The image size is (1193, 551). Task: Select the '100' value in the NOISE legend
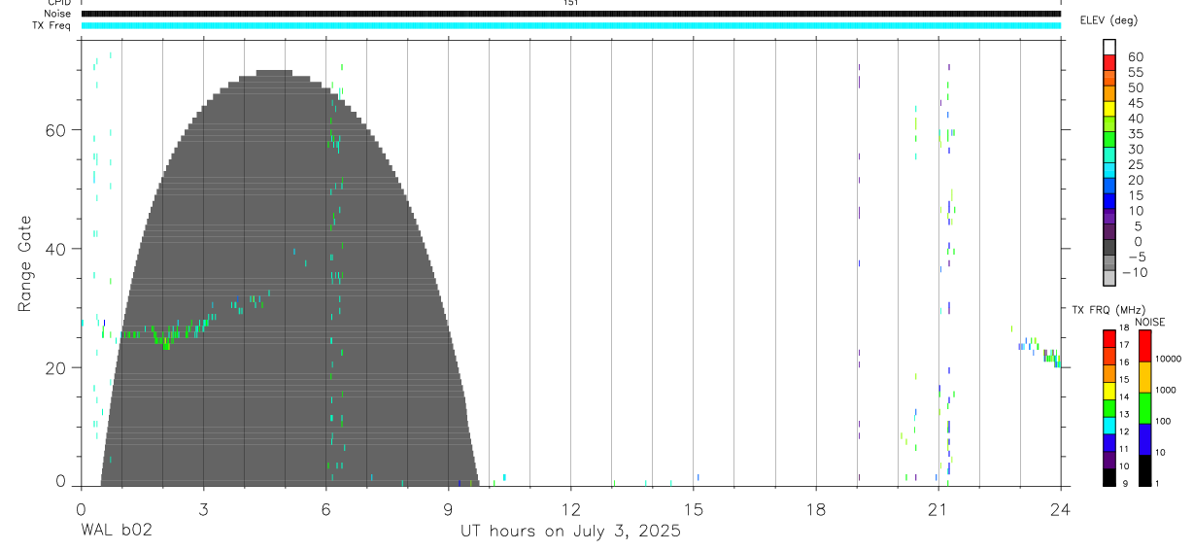(1164, 422)
